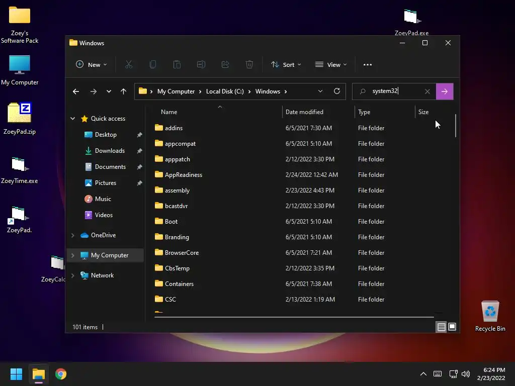Screen dimensions: 515x386
Task: Select ZoeyPad.zip on the desktop
Action: (20, 119)
